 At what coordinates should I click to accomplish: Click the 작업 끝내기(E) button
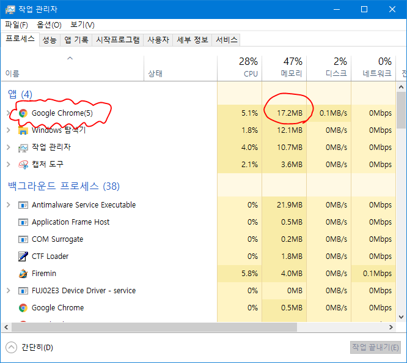pyautogui.click(x=375, y=348)
